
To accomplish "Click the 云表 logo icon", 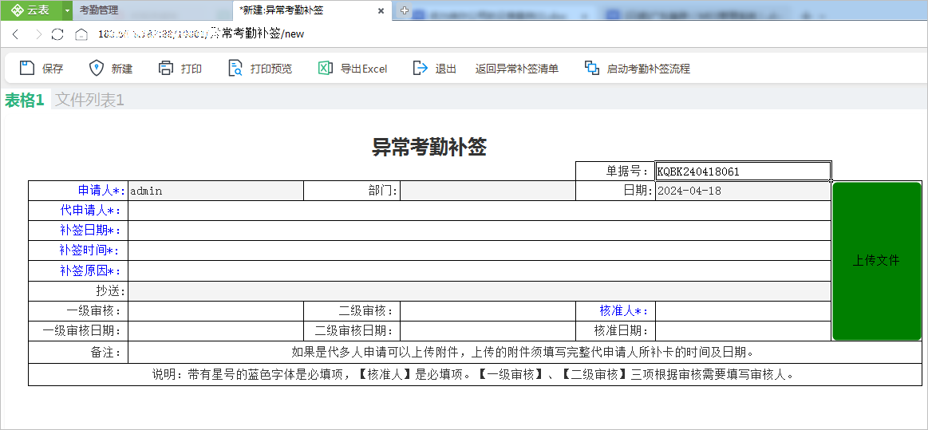I will tap(18, 10).
